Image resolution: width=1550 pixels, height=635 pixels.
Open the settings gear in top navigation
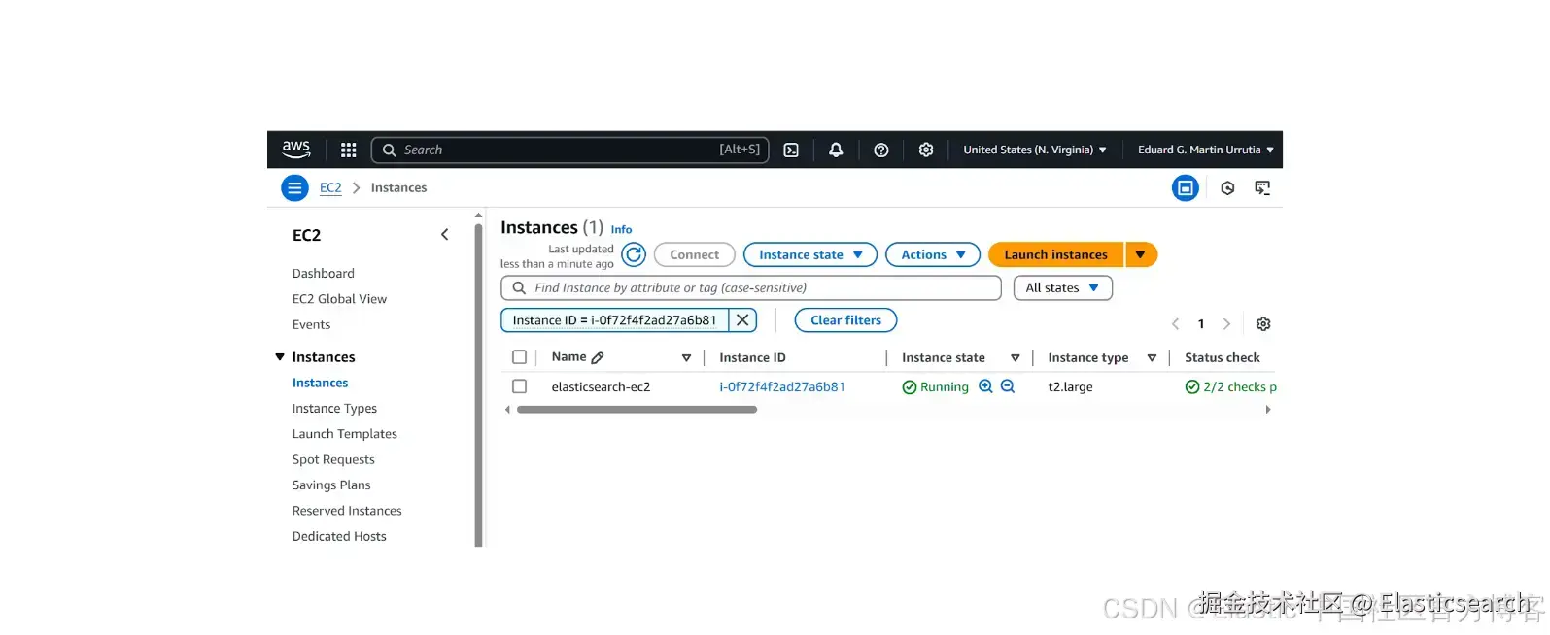[x=926, y=150]
